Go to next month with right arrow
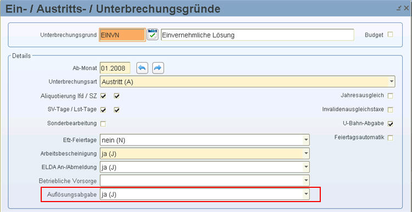Screen dimensions: 412x212 pos(158,68)
